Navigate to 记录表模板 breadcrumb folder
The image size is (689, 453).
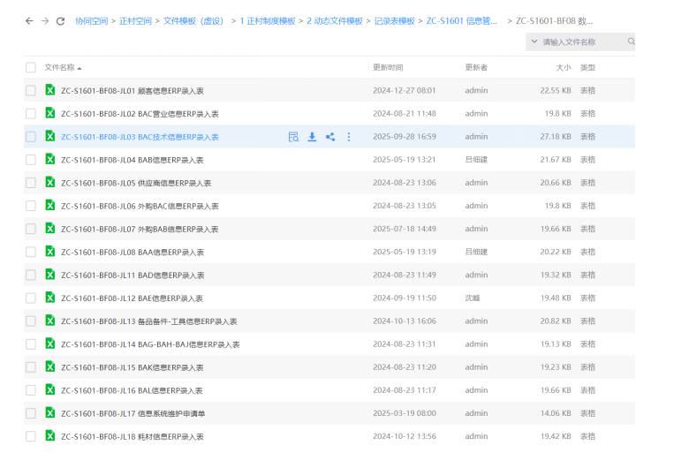[394, 20]
